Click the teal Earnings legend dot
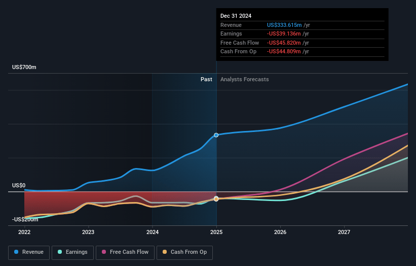 coord(60,252)
